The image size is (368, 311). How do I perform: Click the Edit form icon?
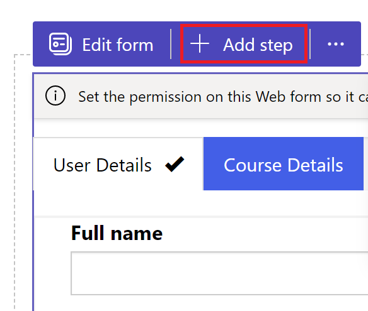coord(60,44)
